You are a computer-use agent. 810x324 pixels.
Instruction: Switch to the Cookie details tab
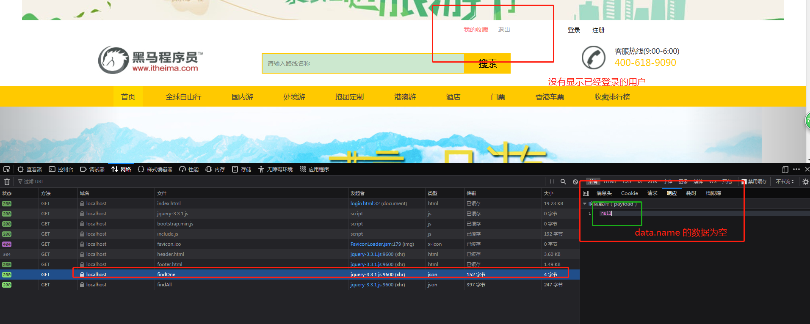pos(629,193)
